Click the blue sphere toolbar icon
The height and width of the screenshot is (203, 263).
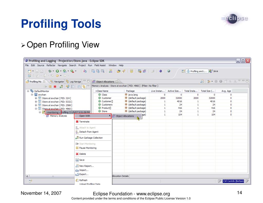(x=161, y=71)
